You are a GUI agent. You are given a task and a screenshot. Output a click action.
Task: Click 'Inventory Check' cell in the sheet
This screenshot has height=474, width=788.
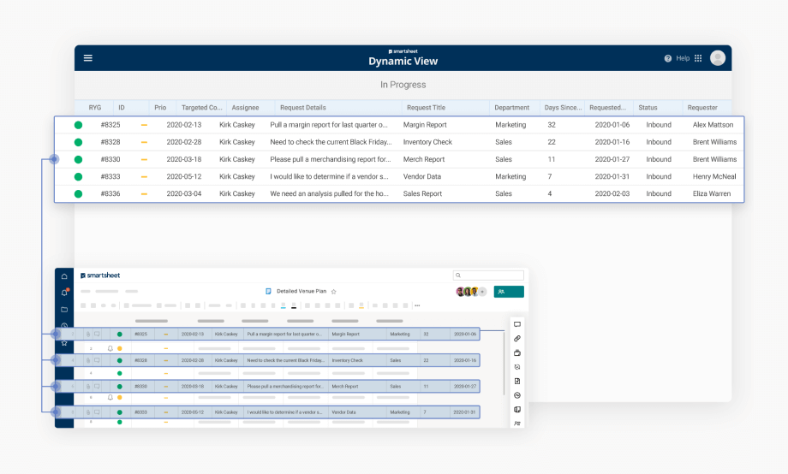347,360
